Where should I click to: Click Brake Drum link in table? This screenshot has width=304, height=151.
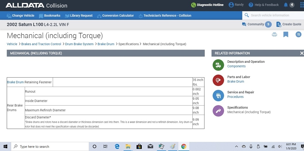[15, 82]
